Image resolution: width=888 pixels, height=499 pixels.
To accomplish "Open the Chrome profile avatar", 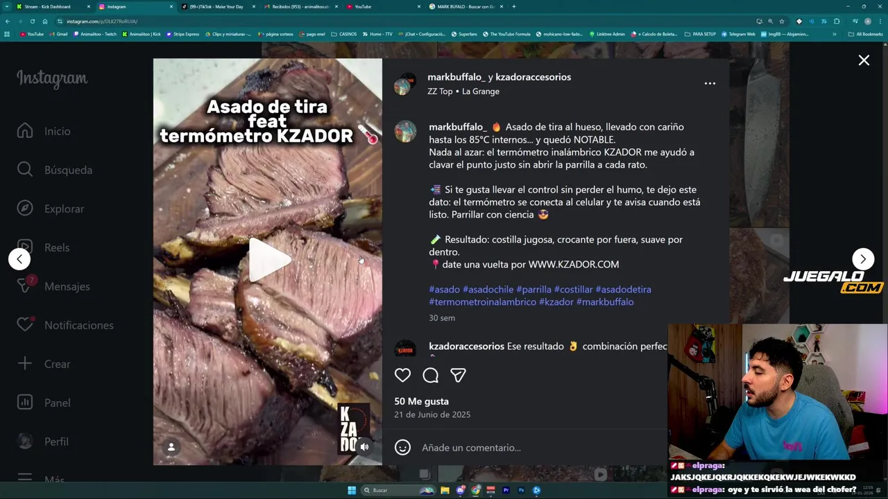I will pos(867,21).
